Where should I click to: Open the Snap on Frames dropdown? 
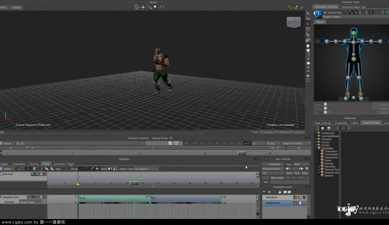[x=296, y=143]
